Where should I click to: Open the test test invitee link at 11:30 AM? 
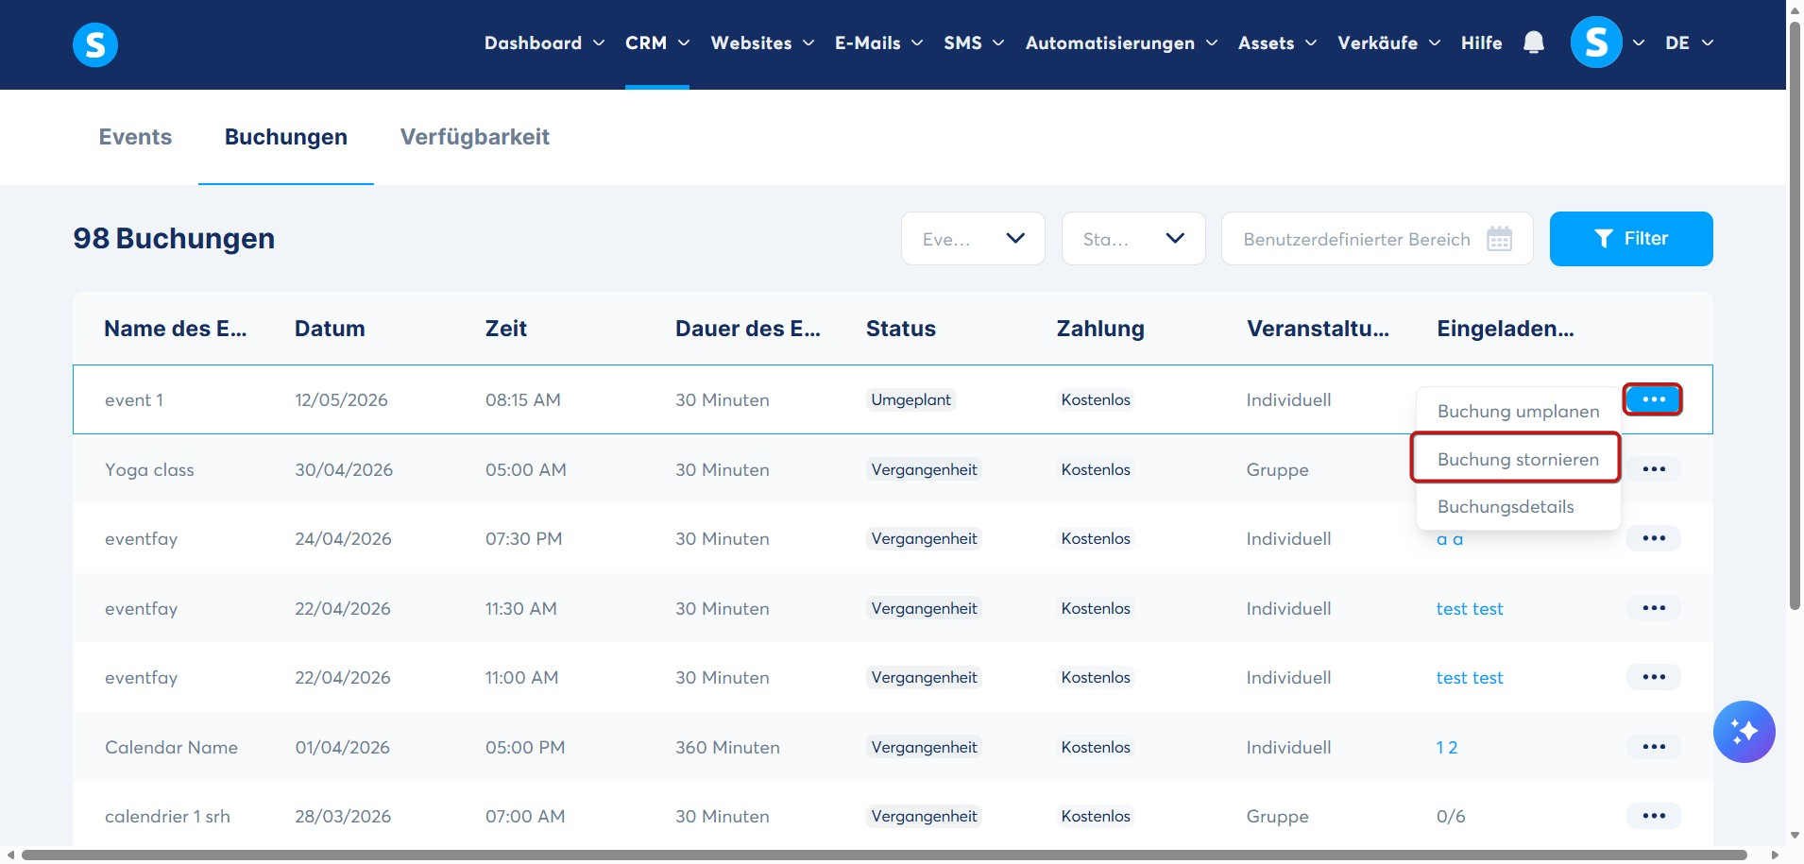(x=1469, y=609)
